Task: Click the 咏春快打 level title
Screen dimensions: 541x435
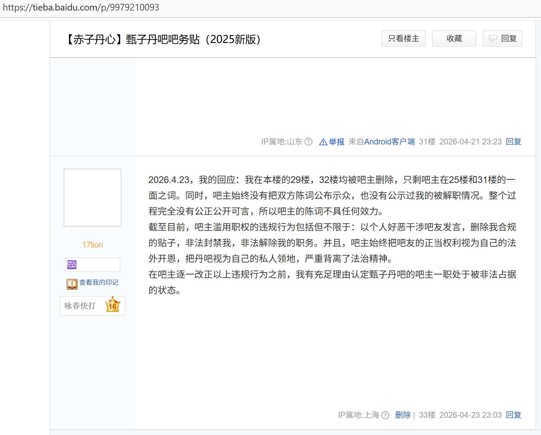Action: (x=80, y=306)
